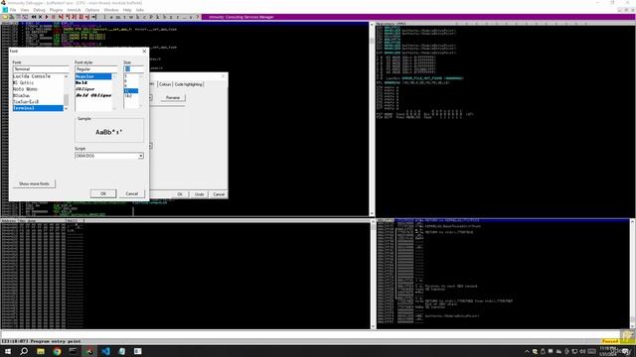The image size is (636, 357).
Task: Select Terminal in the font list
Action: coord(38,108)
